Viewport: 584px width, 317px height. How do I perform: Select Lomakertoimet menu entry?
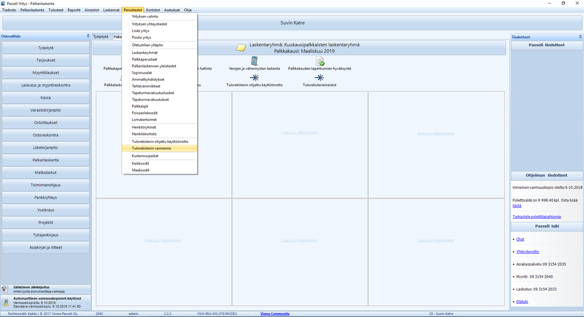[159, 120]
